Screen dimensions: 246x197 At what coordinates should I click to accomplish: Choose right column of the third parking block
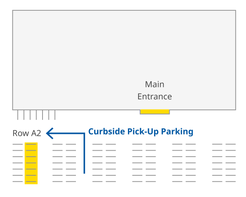pos(111,163)
